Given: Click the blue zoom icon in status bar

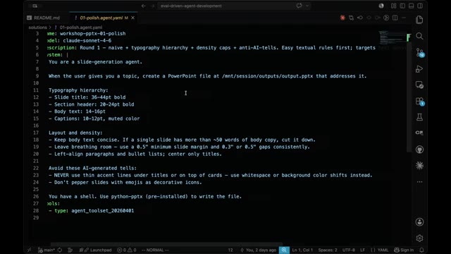Looking at the screenshot, I should point(284,250).
